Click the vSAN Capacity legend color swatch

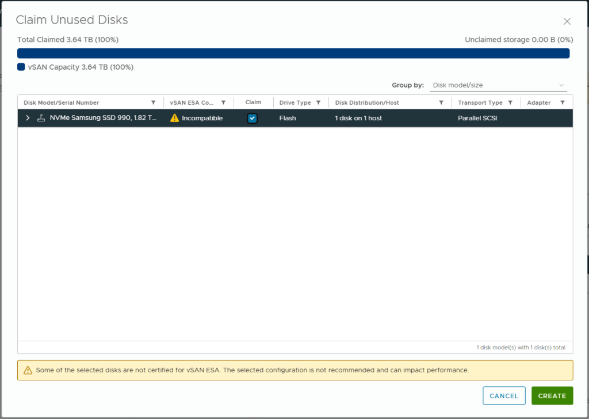click(21, 67)
